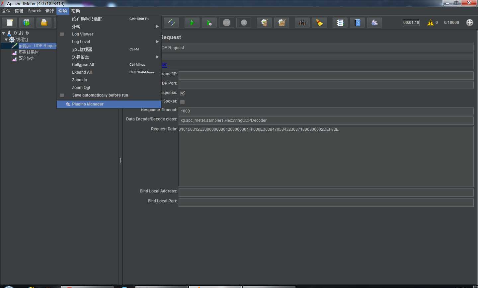Viewport: 478px width, 288px height.
Task: Click the yellow warning triangle icon
Action: coord(431,23)
